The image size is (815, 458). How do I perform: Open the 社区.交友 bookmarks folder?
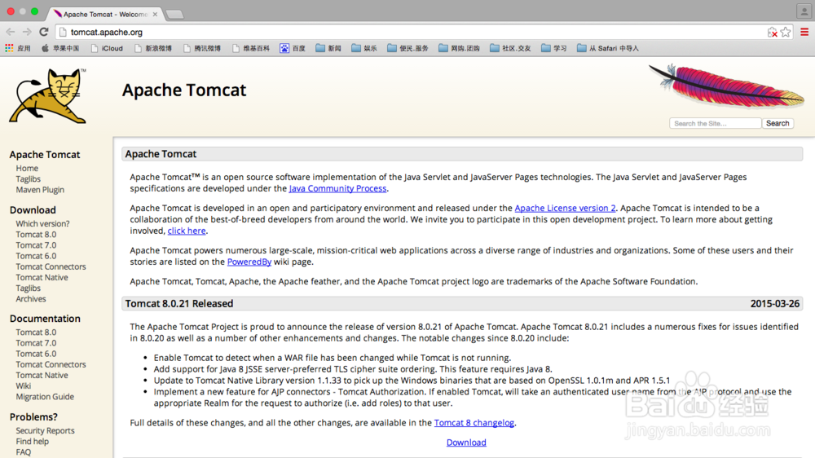click(510, 48)
